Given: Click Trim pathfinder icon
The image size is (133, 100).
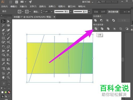Looking at the screenshot, I should click(102, 29).
